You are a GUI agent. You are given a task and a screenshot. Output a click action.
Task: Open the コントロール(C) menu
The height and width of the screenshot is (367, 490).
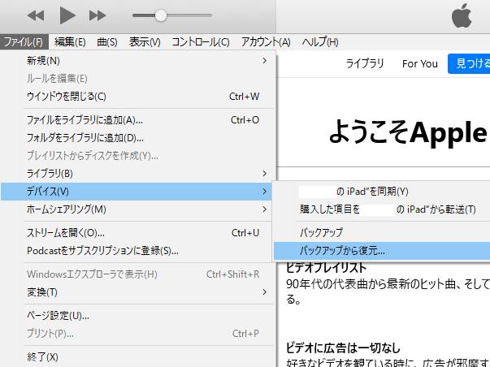tap(201, 42)
